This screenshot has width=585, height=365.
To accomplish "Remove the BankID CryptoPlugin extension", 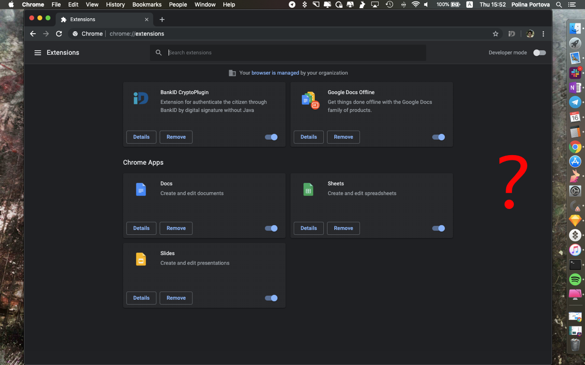I will [x=176, y=137].
